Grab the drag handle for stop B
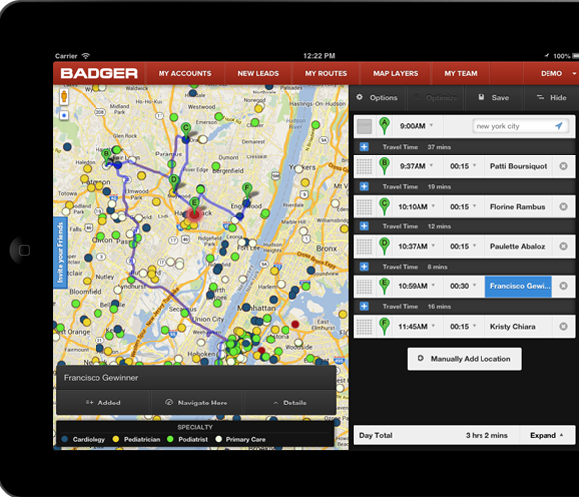This screenshot has width=579, height=497. pyautogui.click(x=364, y=166)
